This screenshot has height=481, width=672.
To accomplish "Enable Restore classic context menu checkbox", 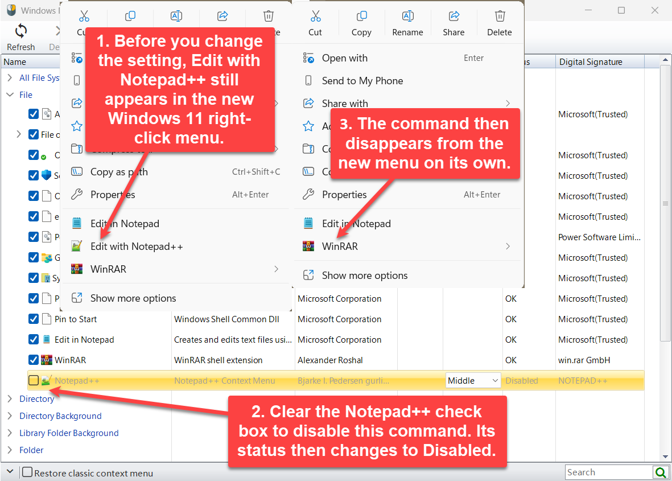I will point(27,472).
